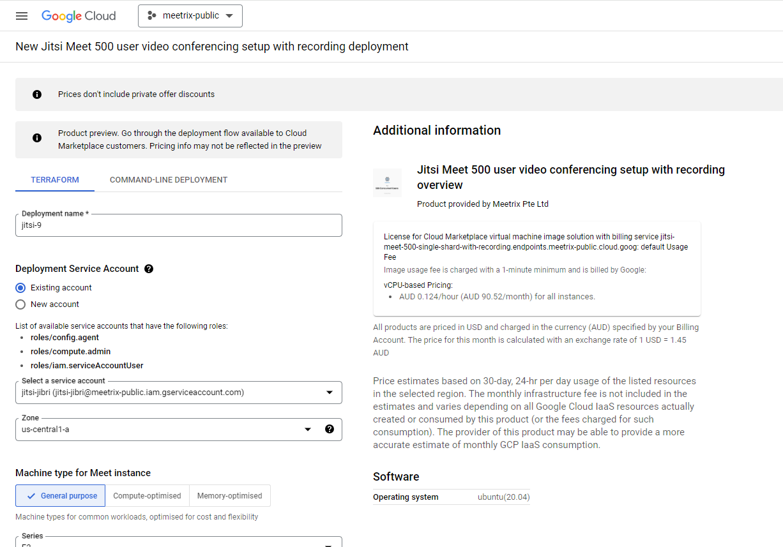783x547 pixels.
Task: Select the Existing account radio button
Action: (20, 288)
